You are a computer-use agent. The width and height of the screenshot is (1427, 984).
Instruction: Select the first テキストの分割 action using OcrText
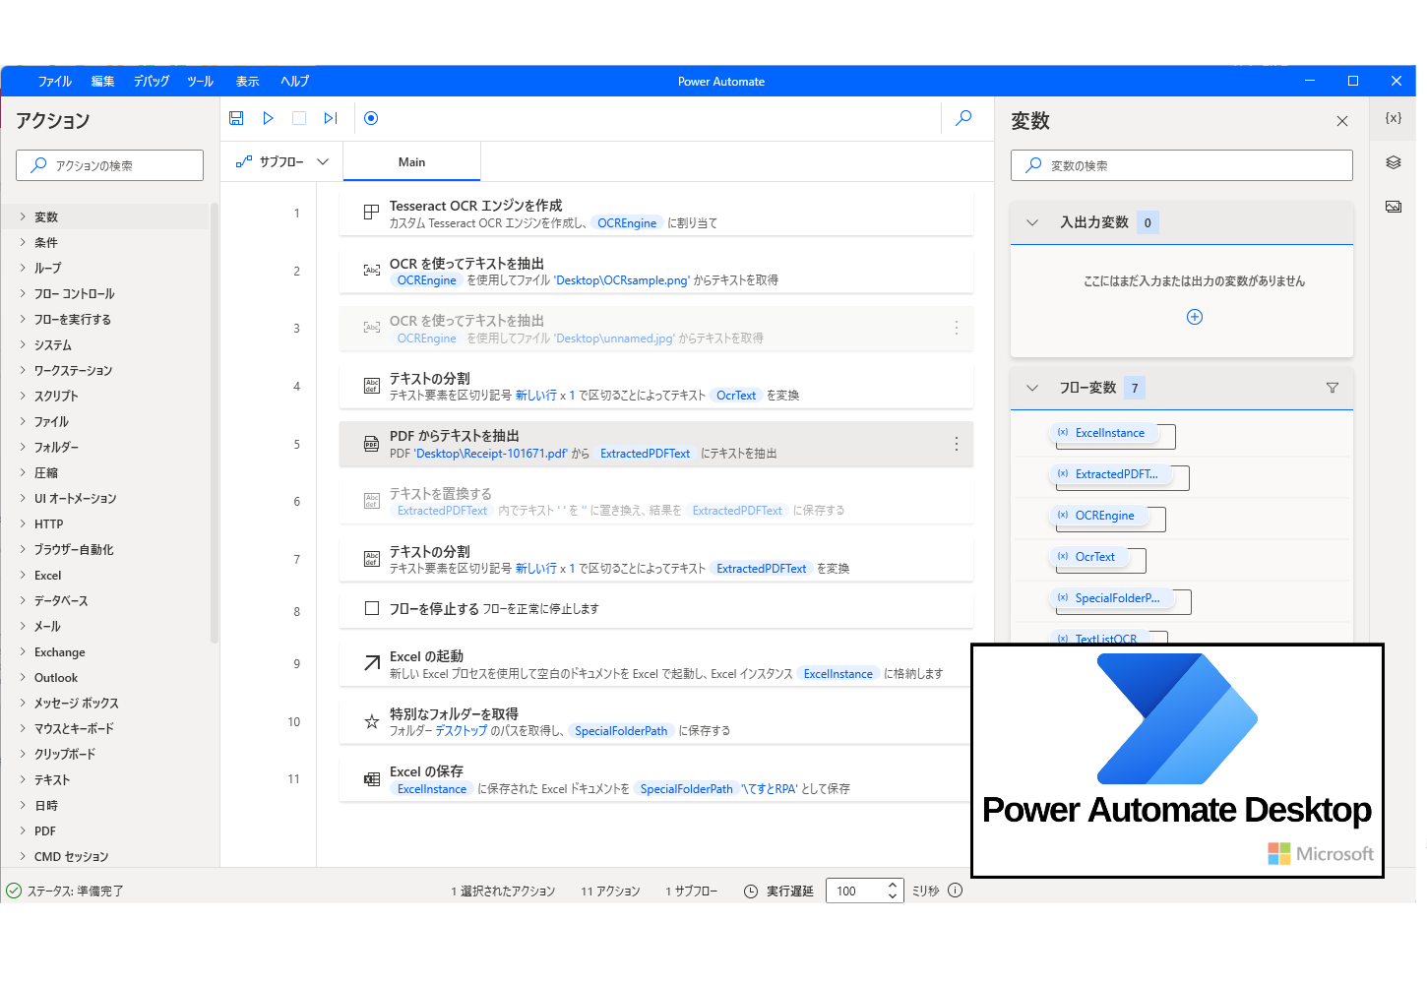tap(656, 387)
